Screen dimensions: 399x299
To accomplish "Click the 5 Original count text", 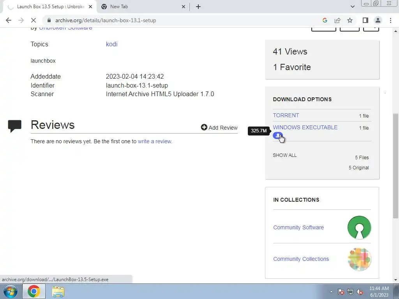I will (x=358, y=168).
